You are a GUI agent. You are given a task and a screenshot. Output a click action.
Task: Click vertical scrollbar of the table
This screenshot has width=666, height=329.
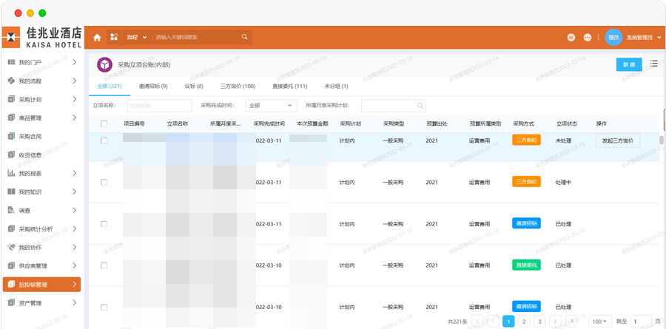pyautogui.click(x=662, y=140)
